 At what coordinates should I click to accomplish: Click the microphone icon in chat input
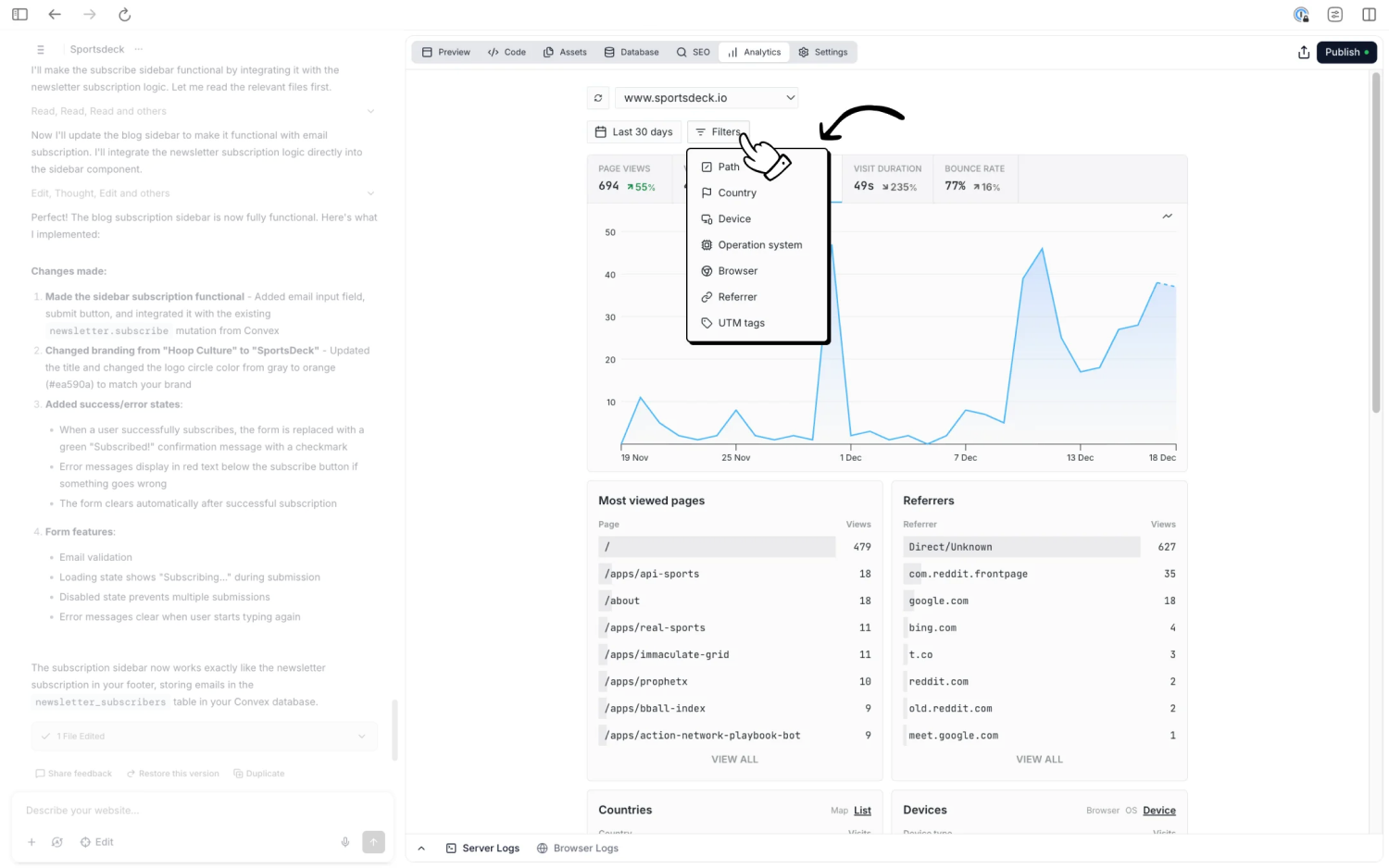(345, 842)
